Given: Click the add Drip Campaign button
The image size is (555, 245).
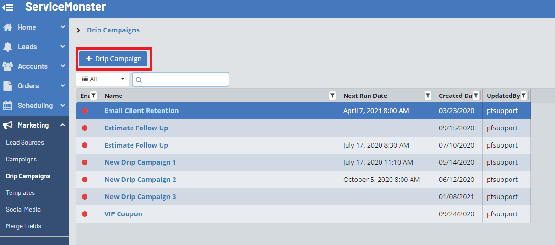Looking at the screenshot, I should pos(113,59).
